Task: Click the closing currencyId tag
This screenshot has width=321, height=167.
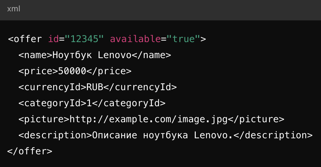Action: tap(140, 87)
